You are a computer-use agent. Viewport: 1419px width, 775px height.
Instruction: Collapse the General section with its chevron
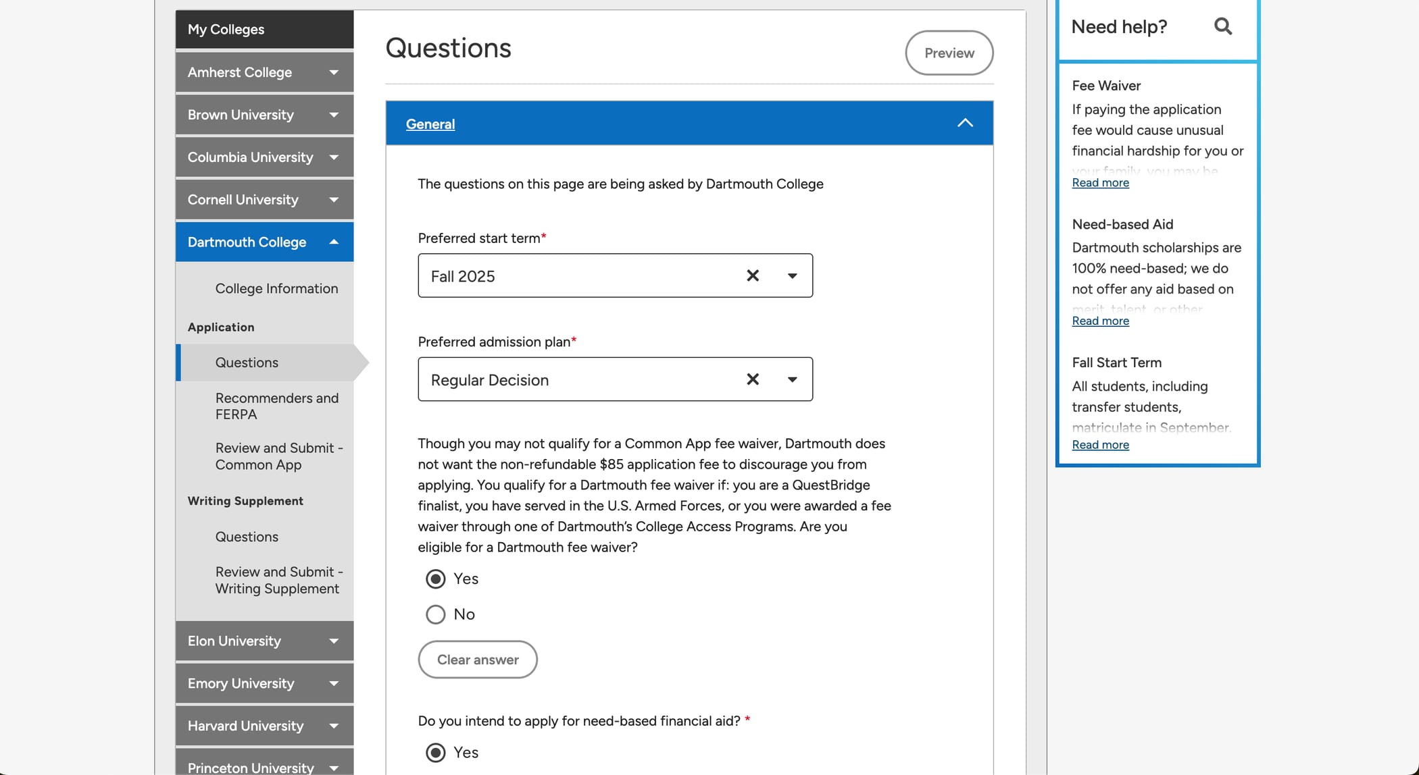[x=965, y=123]
